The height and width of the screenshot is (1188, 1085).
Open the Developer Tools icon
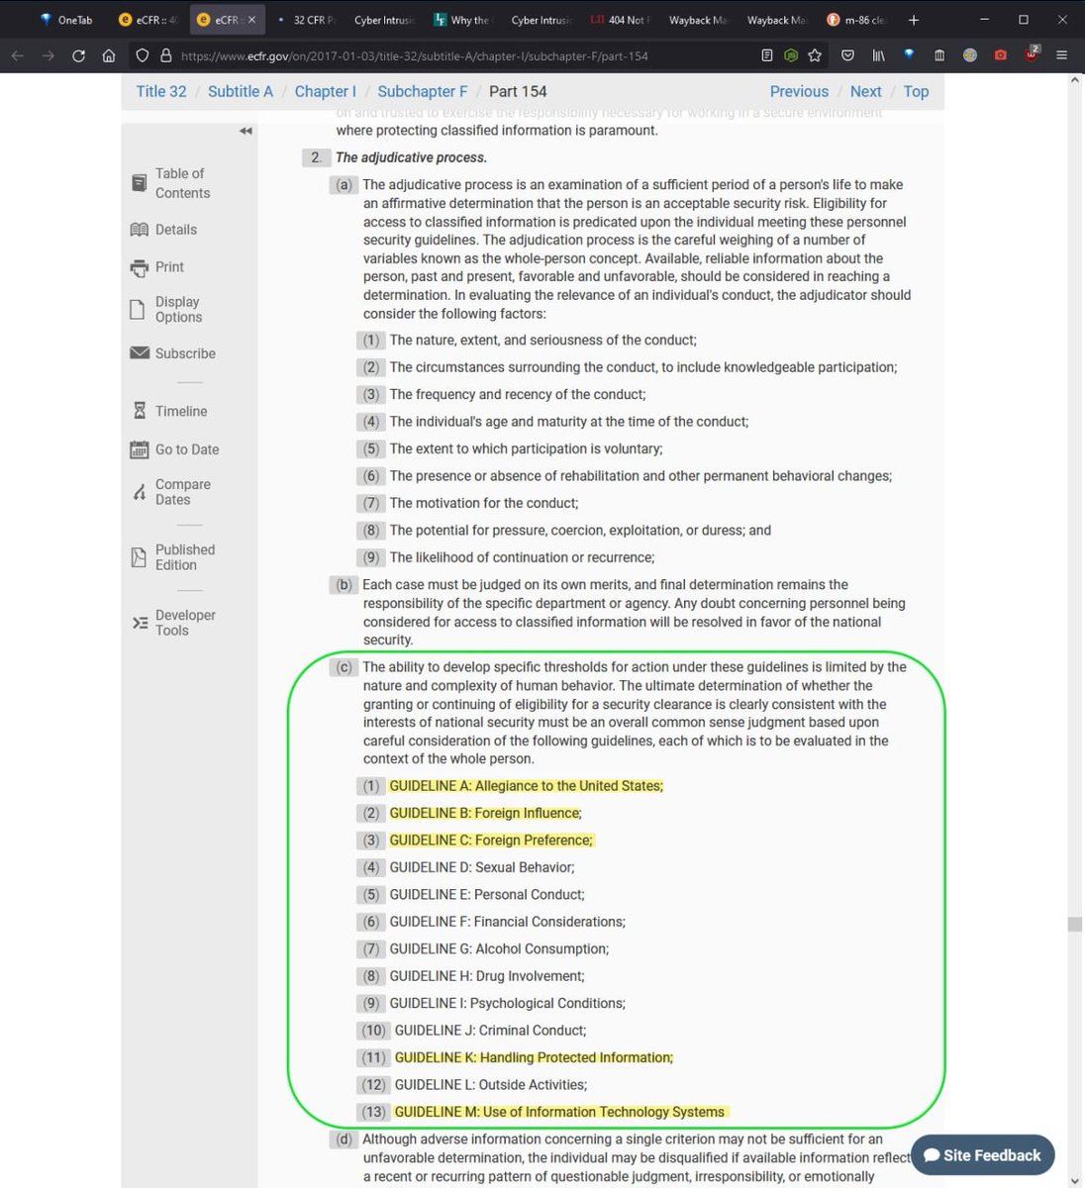click(x=140, y=623)
